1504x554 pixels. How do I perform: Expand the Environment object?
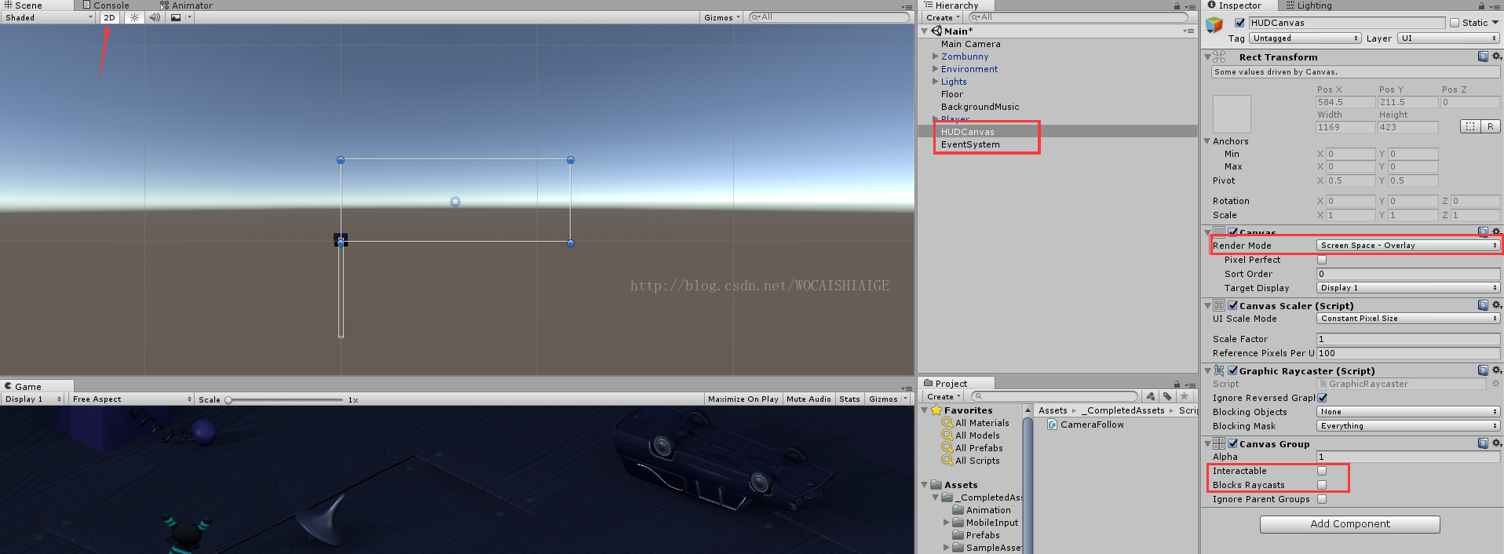click(x=935, y=69)
